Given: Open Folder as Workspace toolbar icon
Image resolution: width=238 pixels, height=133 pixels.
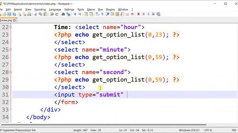Looking at the screenshot, I should (x=127, y=14).
